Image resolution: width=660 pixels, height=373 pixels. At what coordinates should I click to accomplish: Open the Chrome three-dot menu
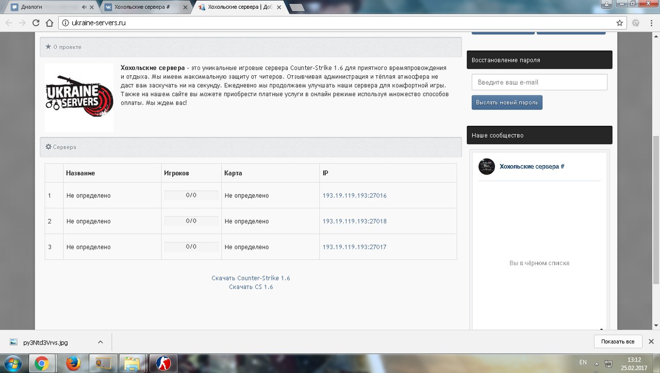651,23
